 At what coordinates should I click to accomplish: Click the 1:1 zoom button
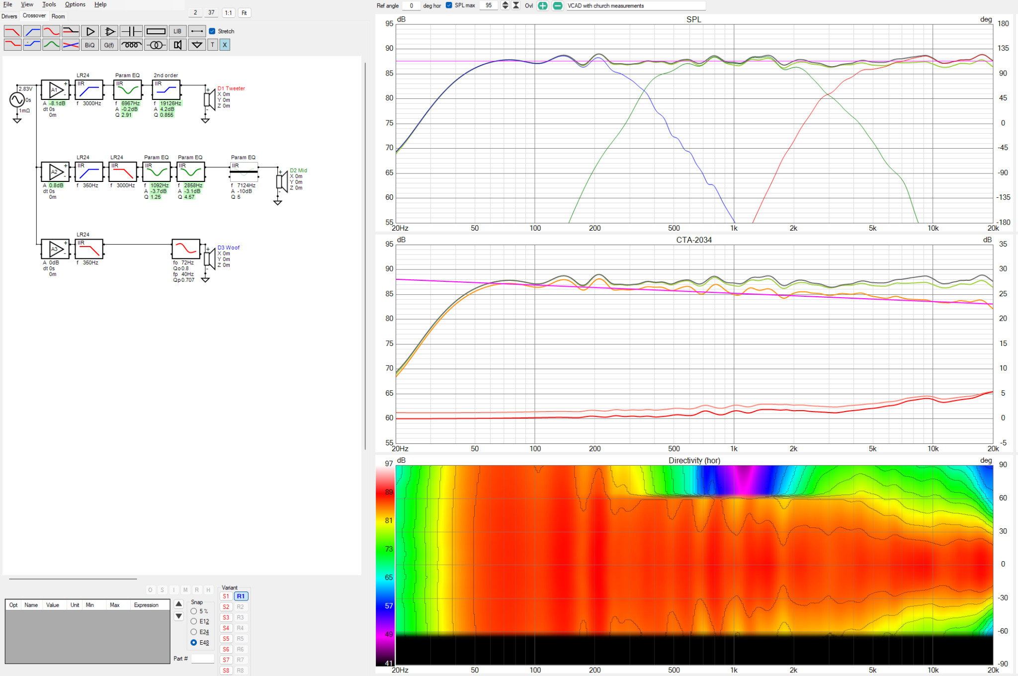(x=228, y=13)
